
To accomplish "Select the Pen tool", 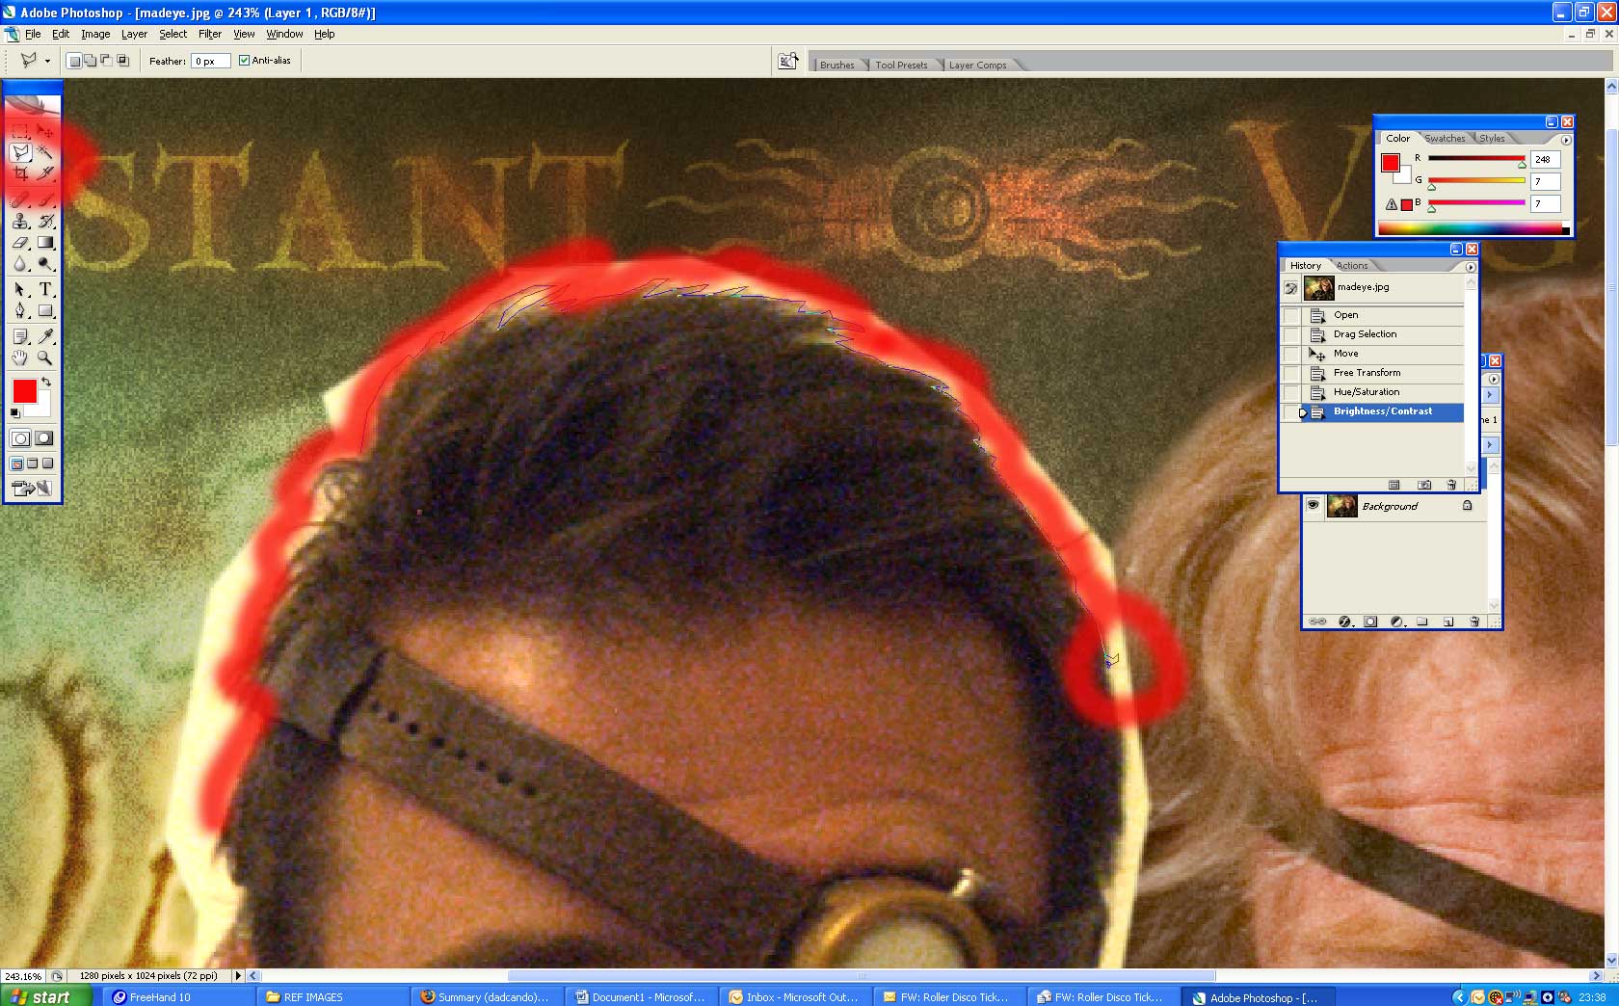I will [20, 311].
